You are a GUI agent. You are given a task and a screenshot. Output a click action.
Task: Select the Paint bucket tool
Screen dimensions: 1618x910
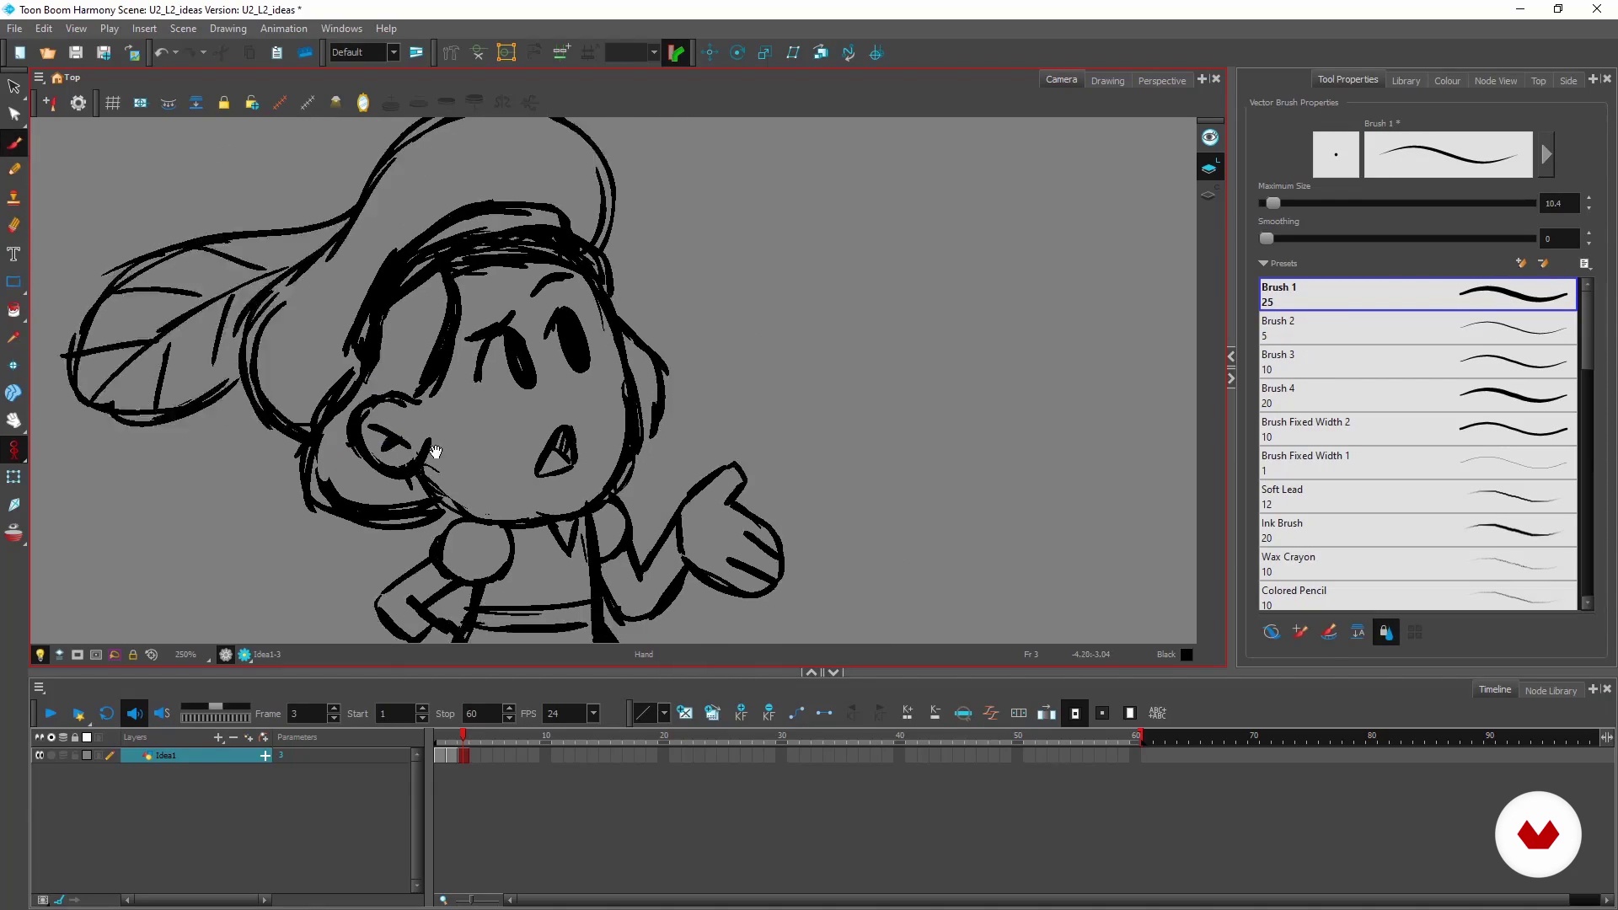13,309
